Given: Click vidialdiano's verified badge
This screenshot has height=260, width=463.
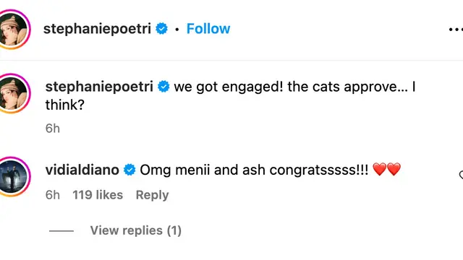Looking at the screenshot, I should coord(129,170).
